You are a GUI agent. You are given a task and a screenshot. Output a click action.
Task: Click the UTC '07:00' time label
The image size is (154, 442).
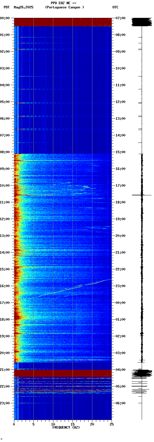click(x=121, y=18)
